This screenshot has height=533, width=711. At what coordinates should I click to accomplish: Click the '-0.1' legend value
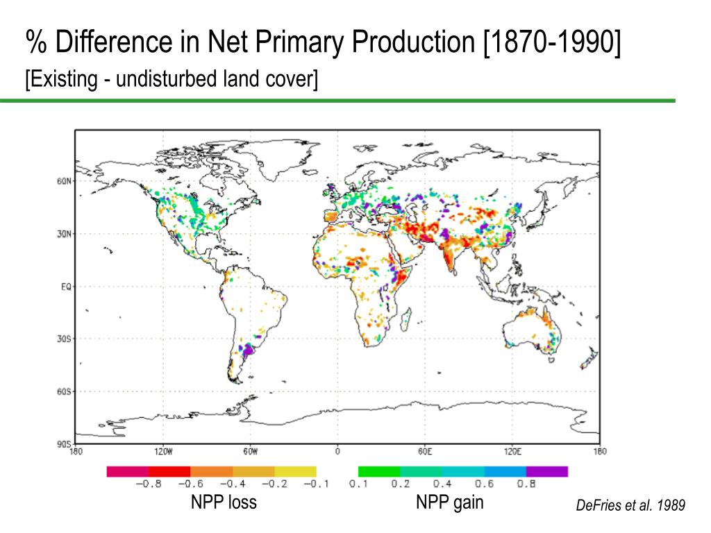pos(316,484)
